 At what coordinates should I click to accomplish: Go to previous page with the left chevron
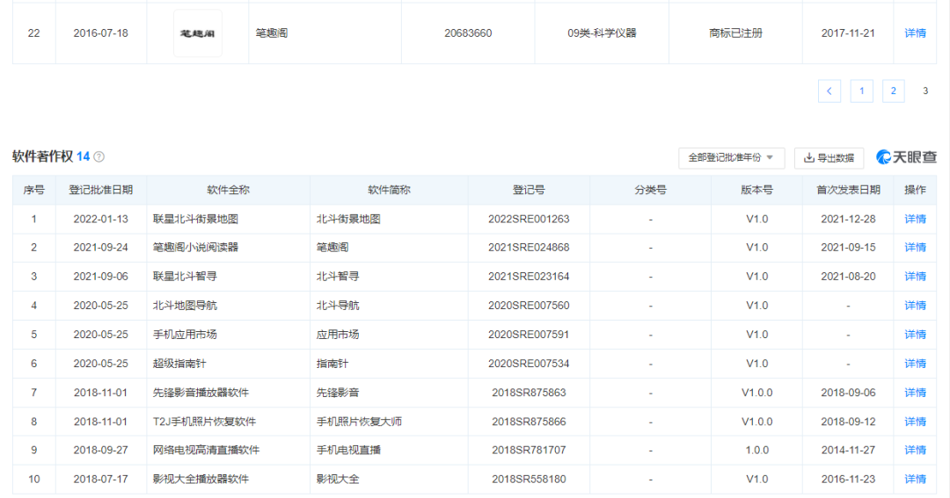point(829,91)
